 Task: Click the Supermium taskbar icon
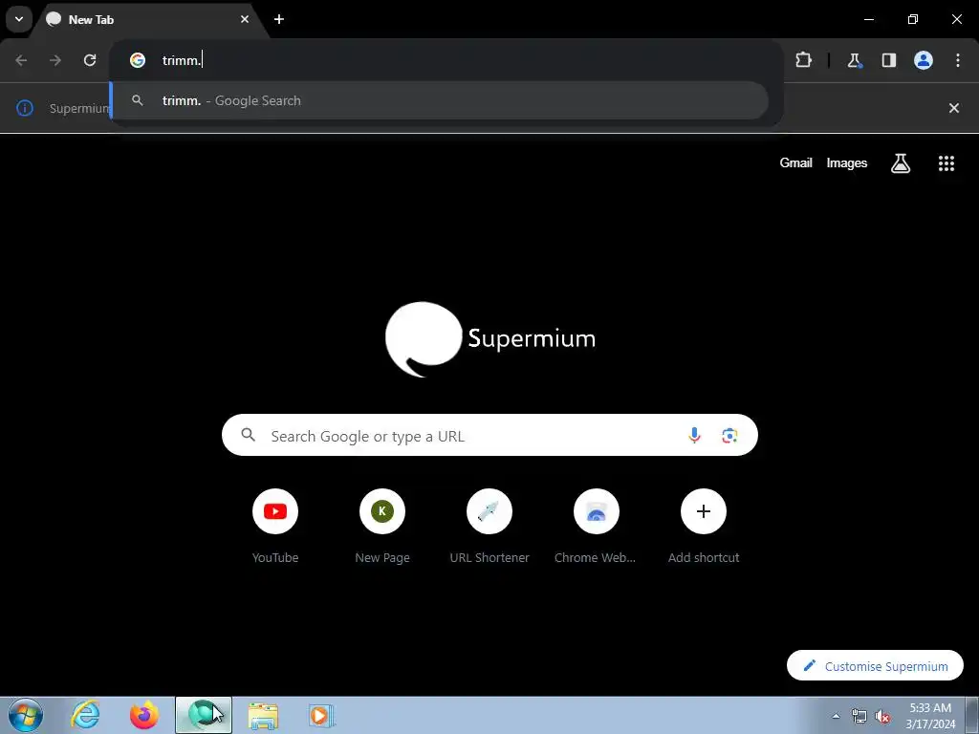204,715
